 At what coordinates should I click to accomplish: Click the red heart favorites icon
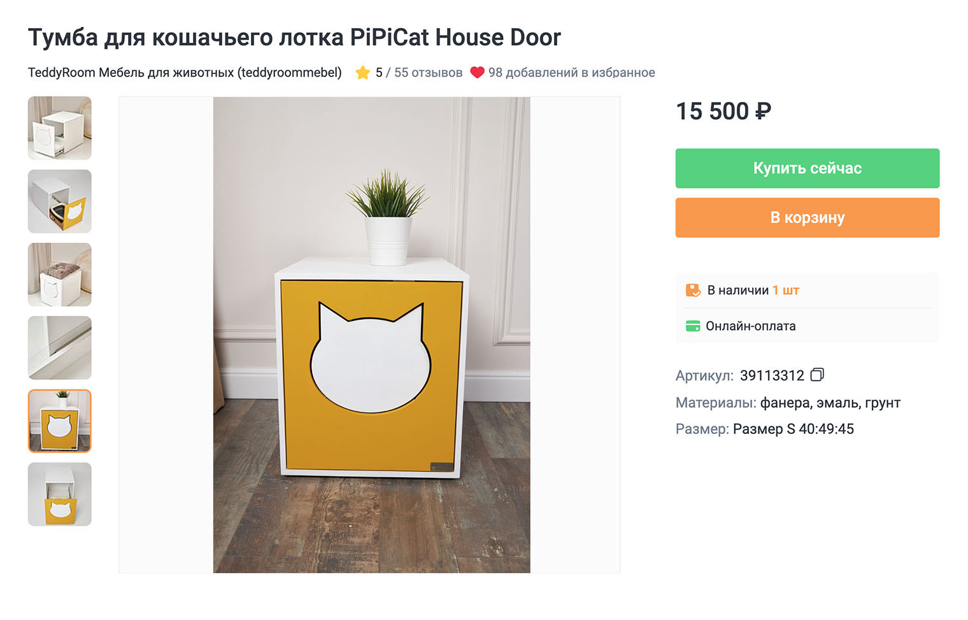[x=477, y=73]
